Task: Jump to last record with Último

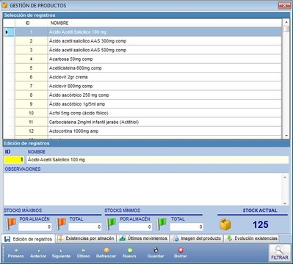Action: (83, 254)
